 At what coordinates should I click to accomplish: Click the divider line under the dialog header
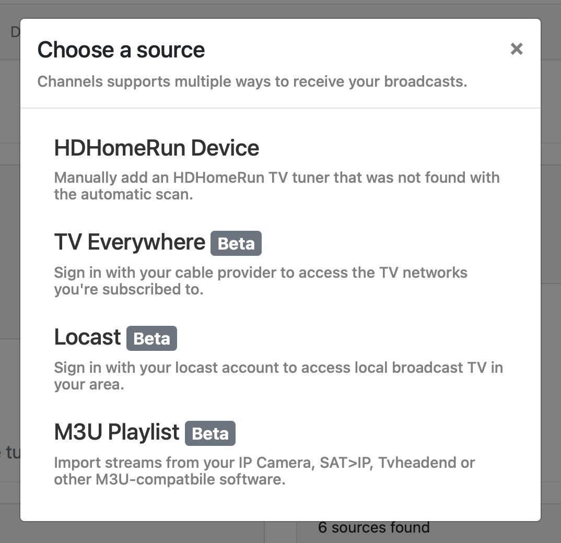(280, 108)
